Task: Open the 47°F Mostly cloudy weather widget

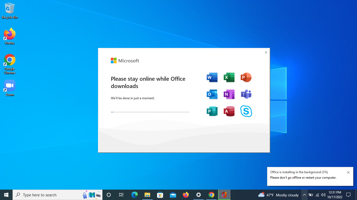Action: click(x=278, y=195)
